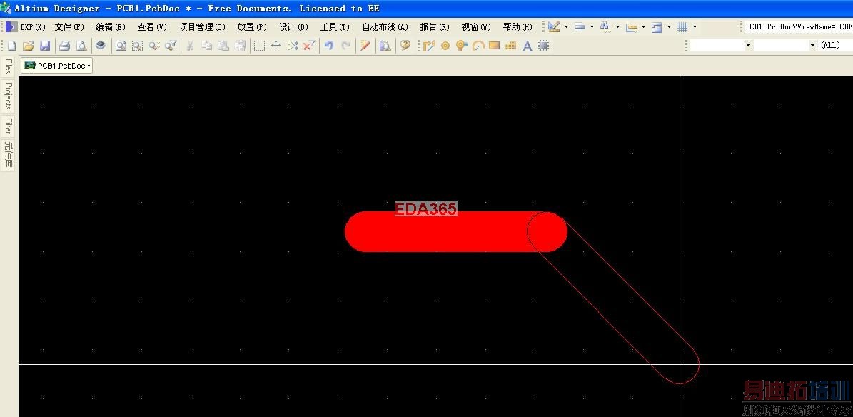853x417 pixels.
Task: Zoom to selected objects
Action: tap(154, 46)
